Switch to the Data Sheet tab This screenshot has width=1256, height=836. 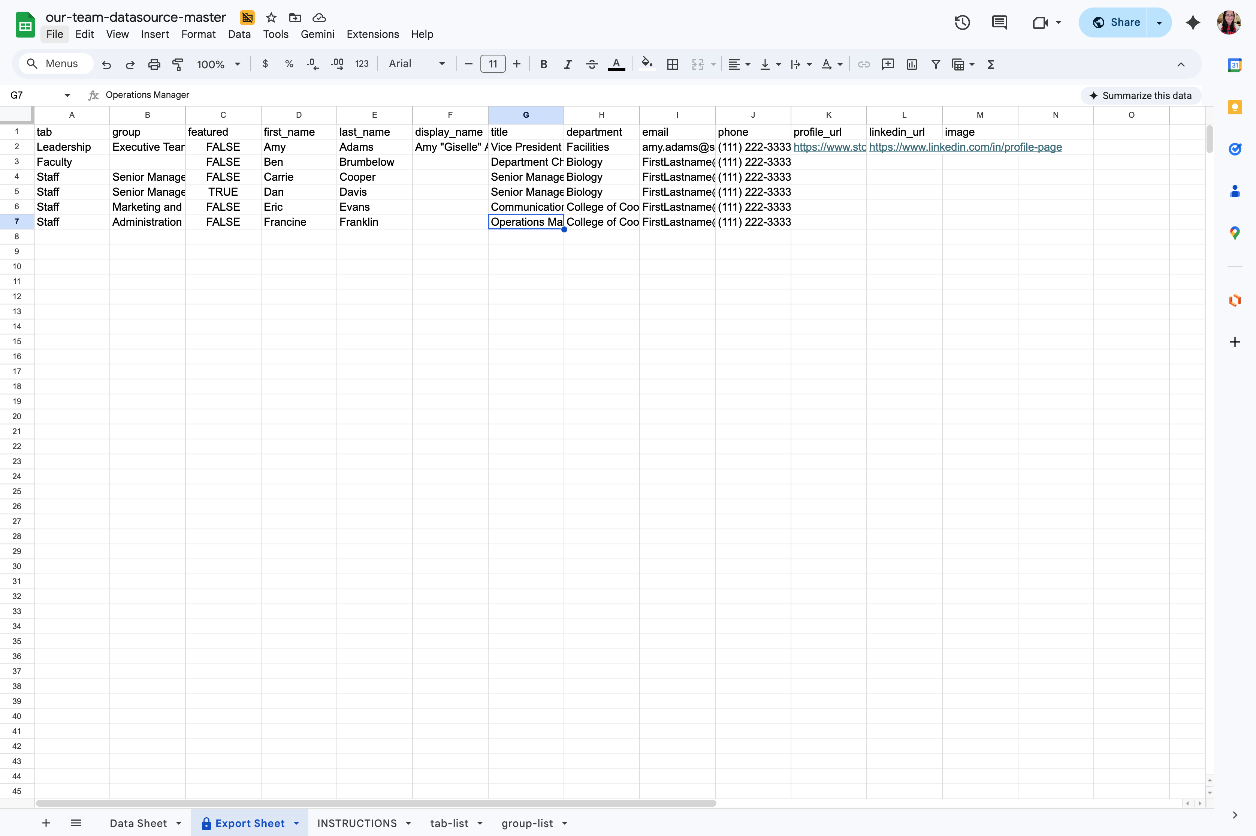coord(138,823)
